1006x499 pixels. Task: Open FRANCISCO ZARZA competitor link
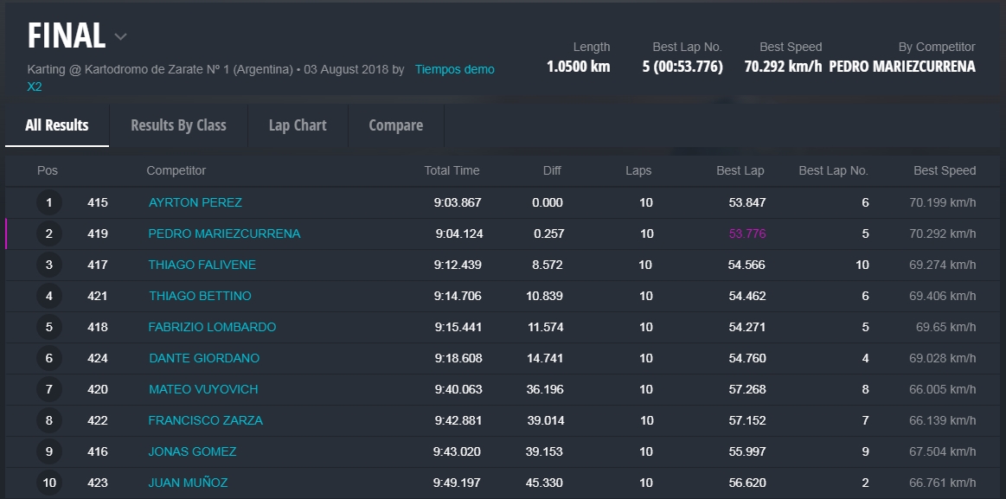(205, 420)
